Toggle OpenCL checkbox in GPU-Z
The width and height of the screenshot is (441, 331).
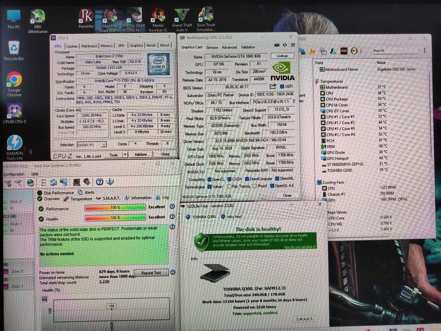(x=209, y=179)
